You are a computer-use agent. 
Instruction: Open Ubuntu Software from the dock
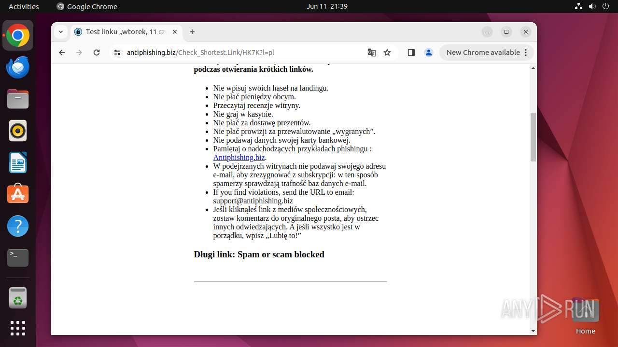(18, 194)
